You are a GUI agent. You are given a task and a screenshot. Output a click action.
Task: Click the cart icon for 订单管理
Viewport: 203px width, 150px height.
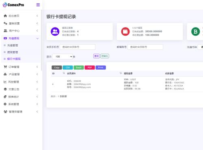click(x=5, y=67)
